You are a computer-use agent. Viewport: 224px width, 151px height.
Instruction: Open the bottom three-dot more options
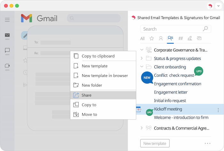click(x=207, y=143)
